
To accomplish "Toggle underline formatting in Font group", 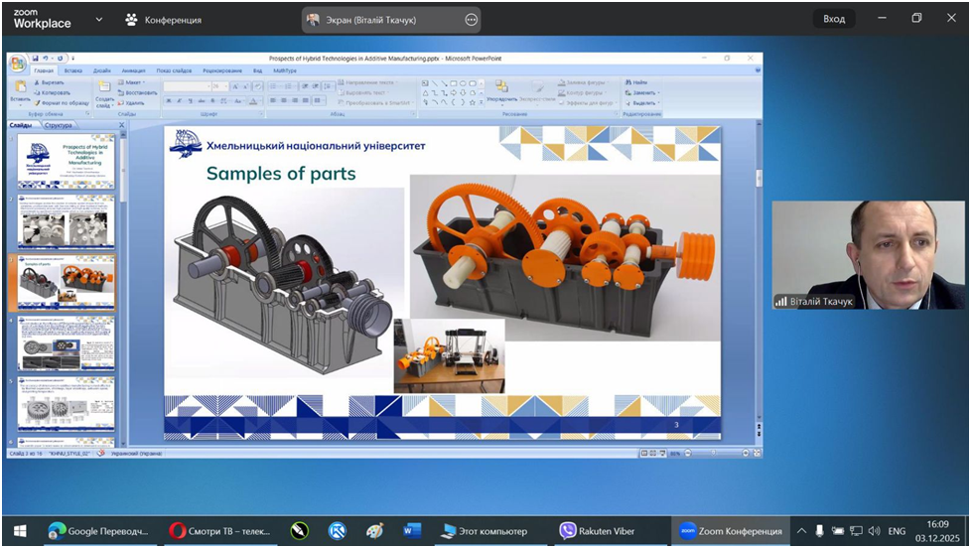I will [x=188, y=101].
